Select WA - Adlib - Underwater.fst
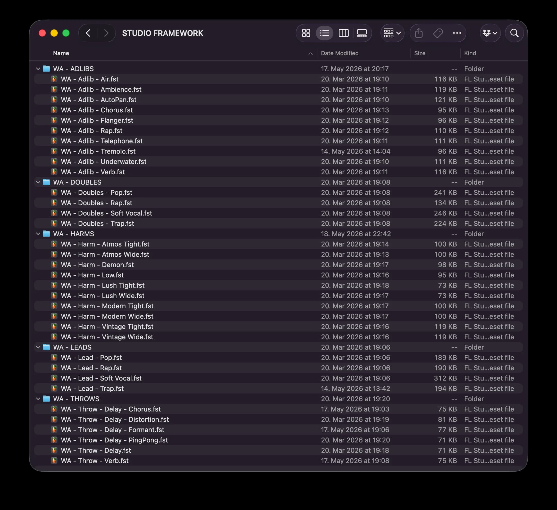Screen dimensions: 557x510 pyautogui.click(x=278, y=161)
